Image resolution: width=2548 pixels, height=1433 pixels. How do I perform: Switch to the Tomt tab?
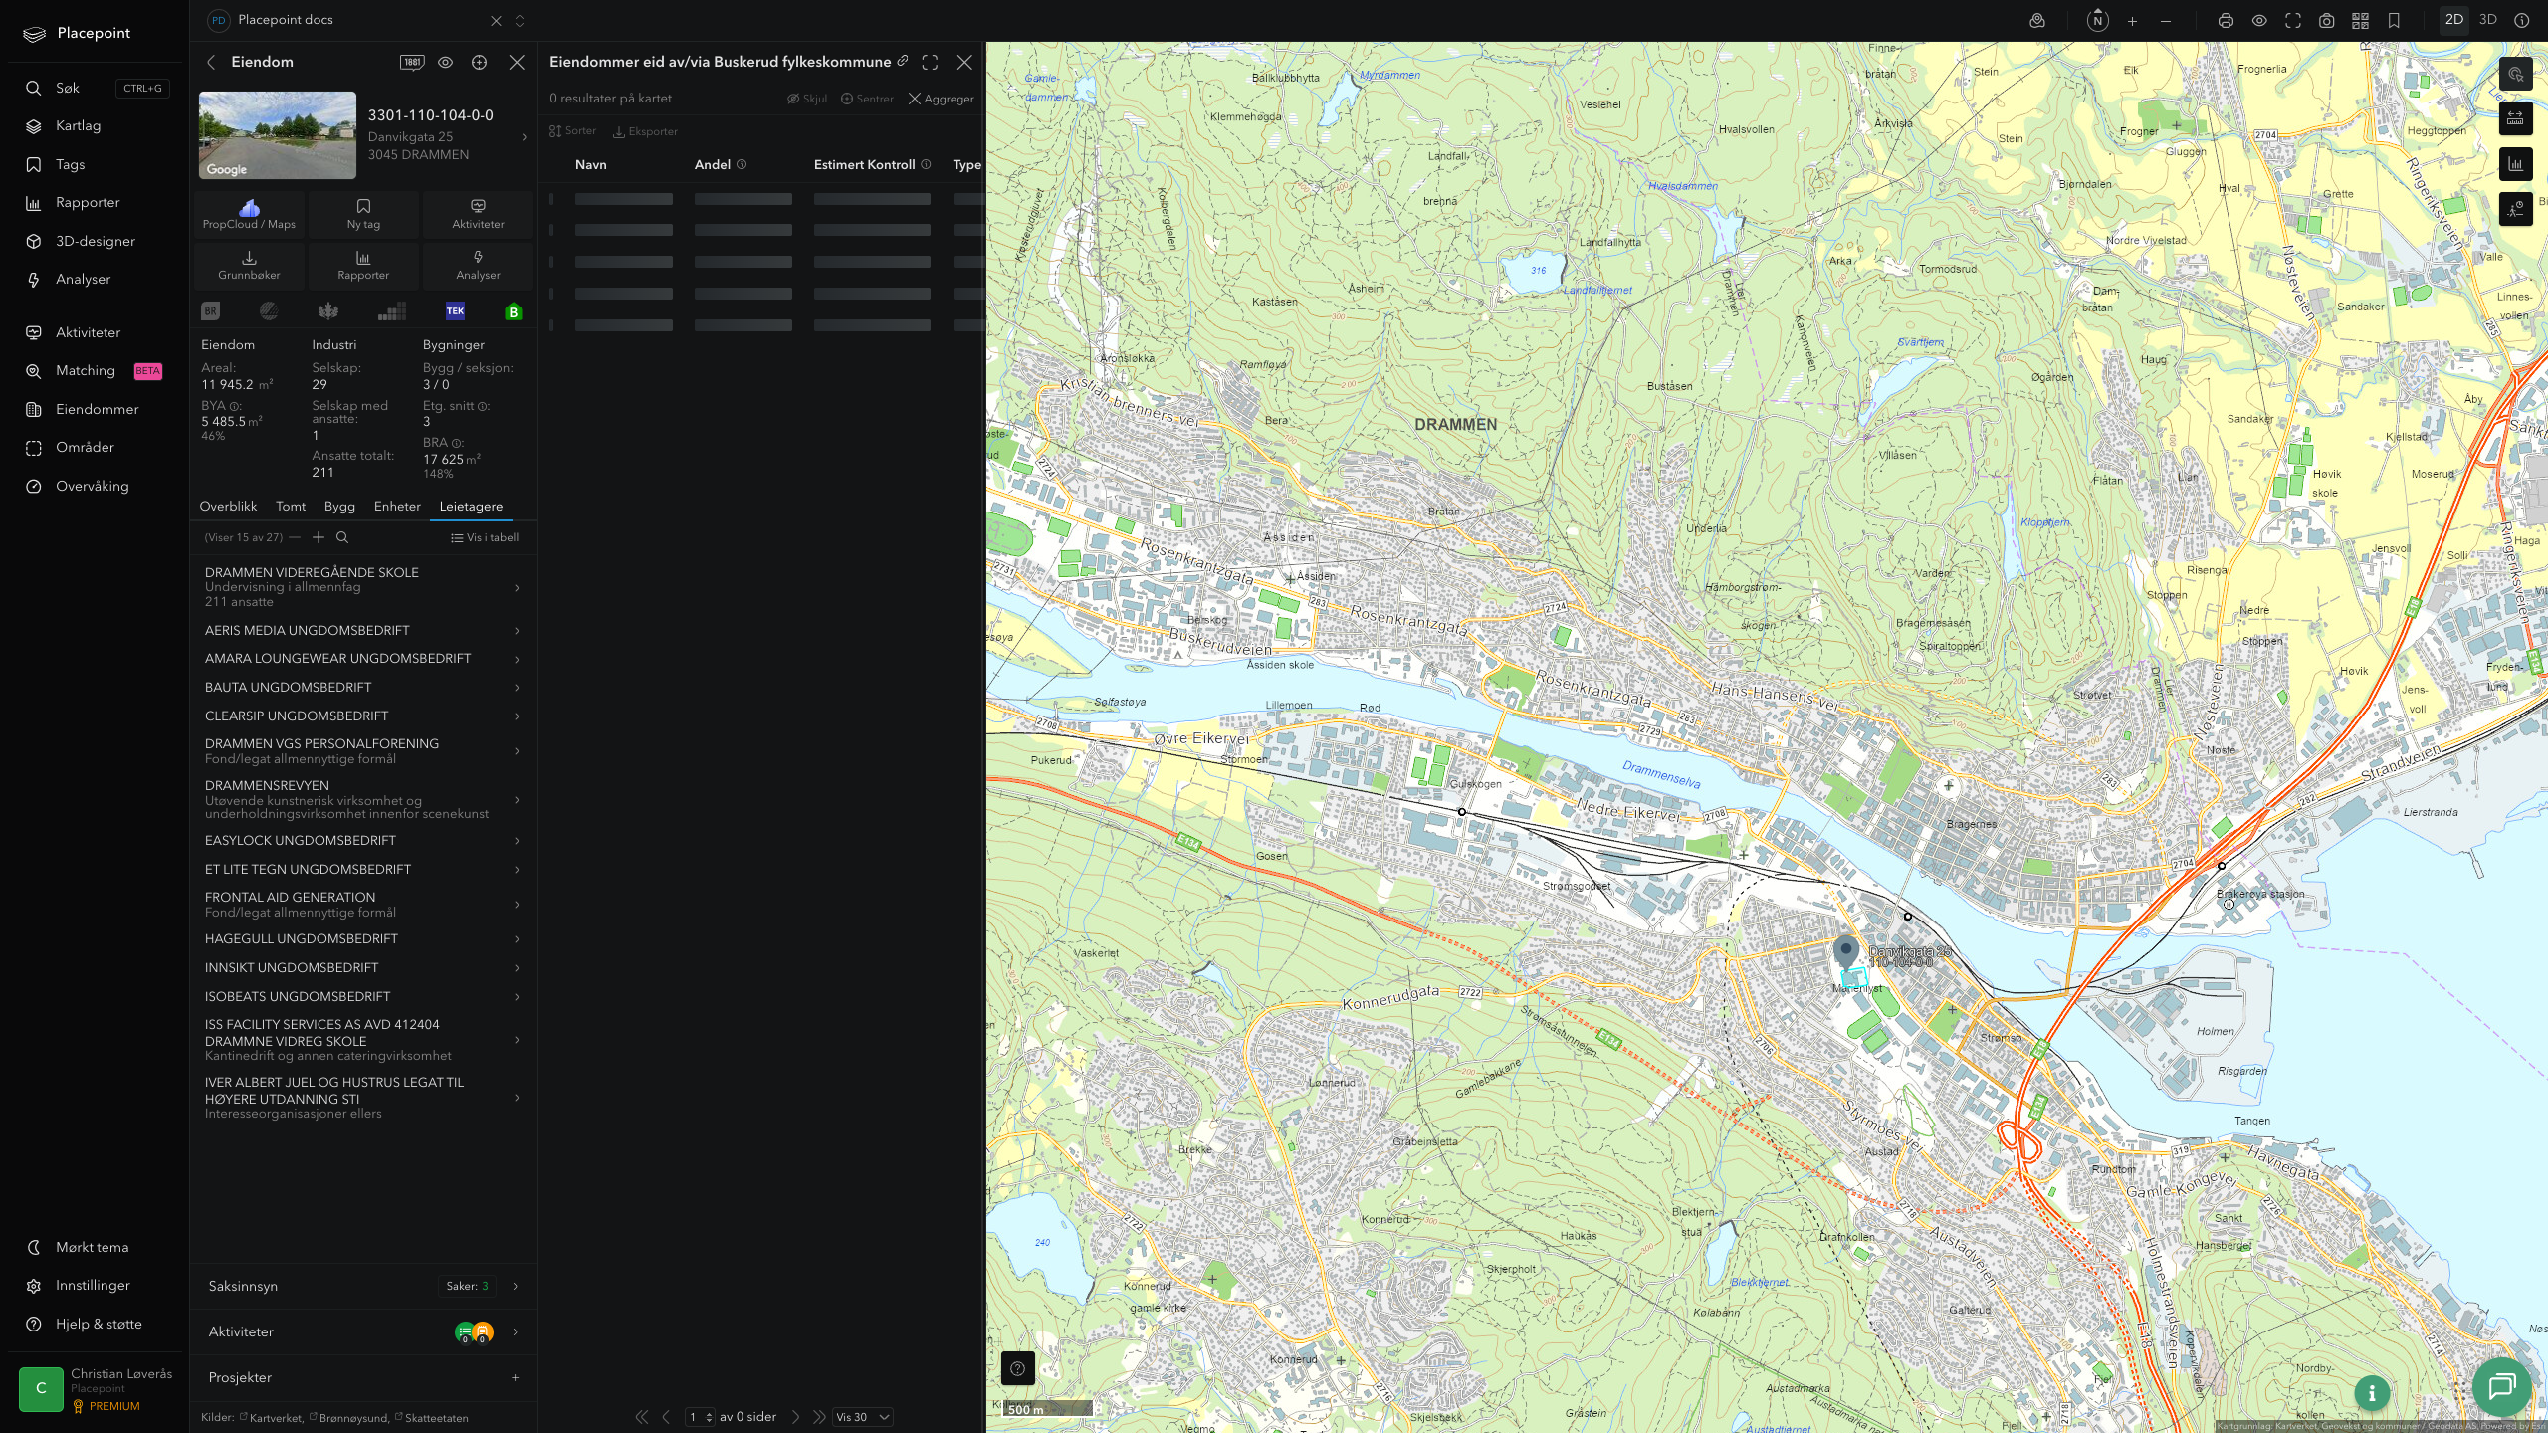coord(291,507)
